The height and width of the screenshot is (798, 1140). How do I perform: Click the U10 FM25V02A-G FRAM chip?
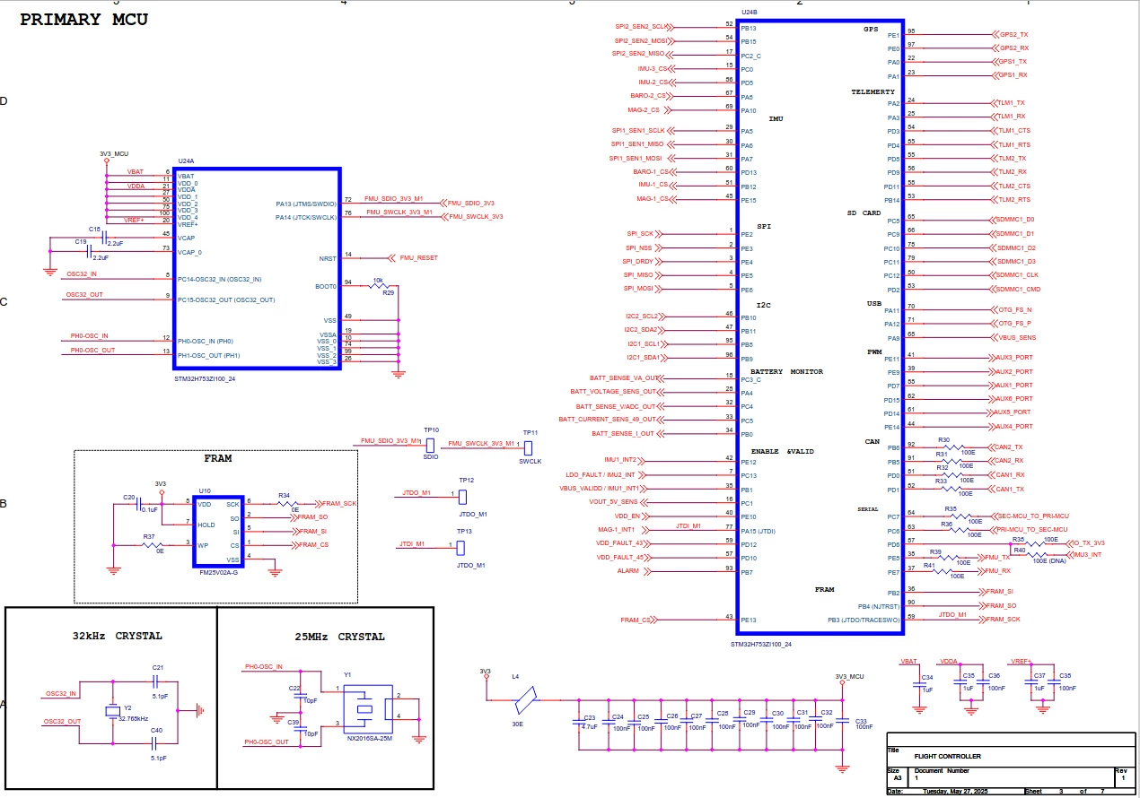pyautogui.click(x=219, y=531)
